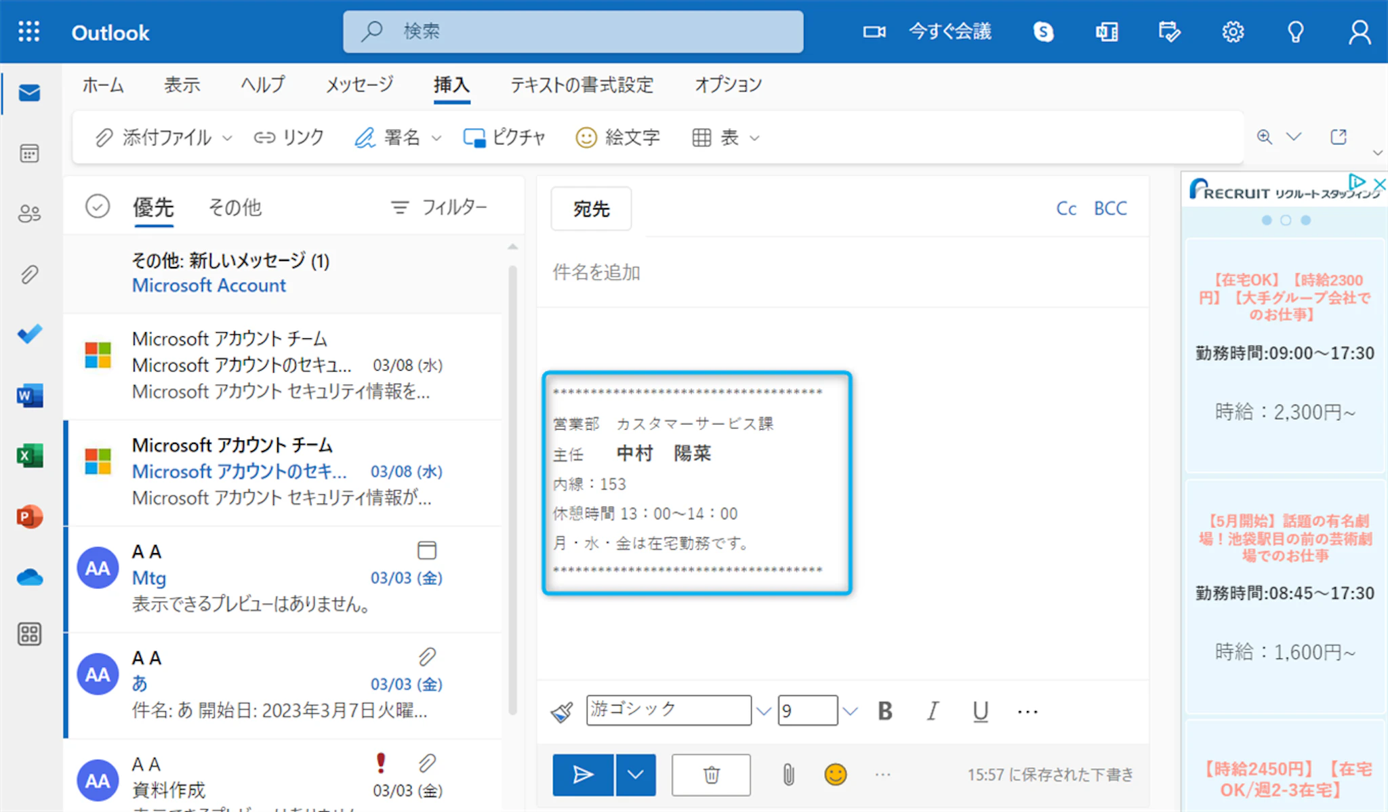This screenshot has width=1388, height=812.
Task: Open OneDrive cloud icon in sidebar
Action: click(x=29, y=577)
